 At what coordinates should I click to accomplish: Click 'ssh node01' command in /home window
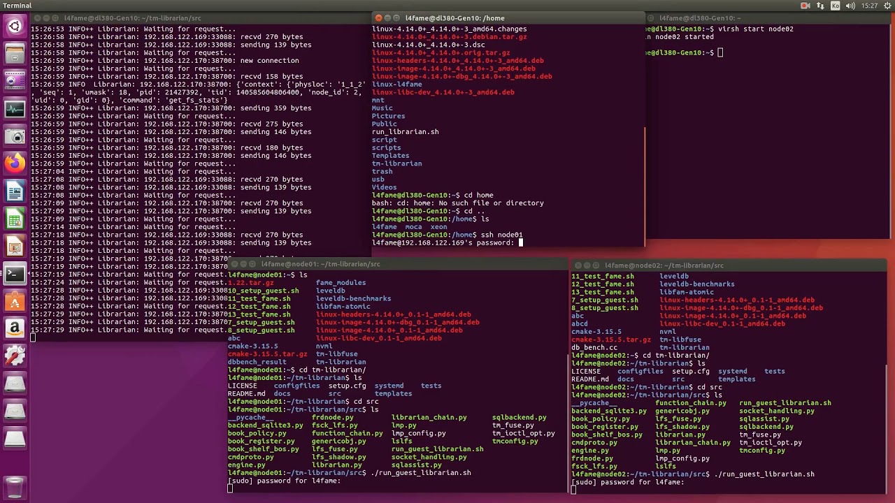coord(501,235)
